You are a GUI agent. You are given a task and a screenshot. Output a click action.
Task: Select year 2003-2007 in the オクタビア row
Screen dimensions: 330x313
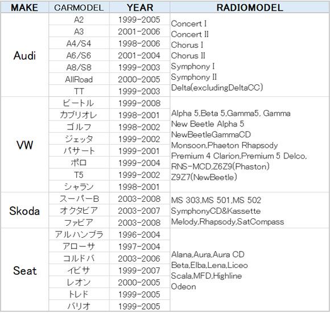point(140,210)
